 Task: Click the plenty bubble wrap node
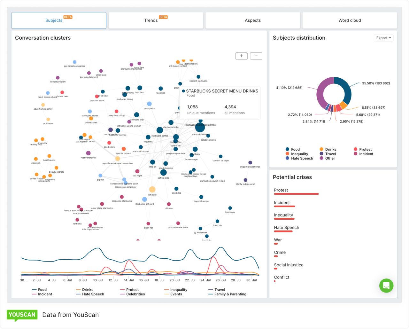pos(245,180)
